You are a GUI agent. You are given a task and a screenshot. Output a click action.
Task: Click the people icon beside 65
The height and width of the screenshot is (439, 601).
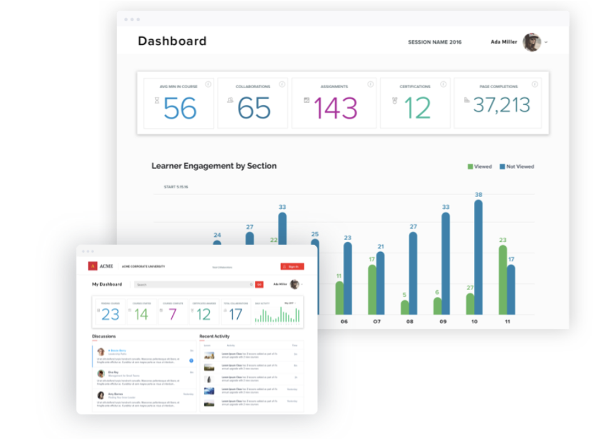(x=230, y=100)
